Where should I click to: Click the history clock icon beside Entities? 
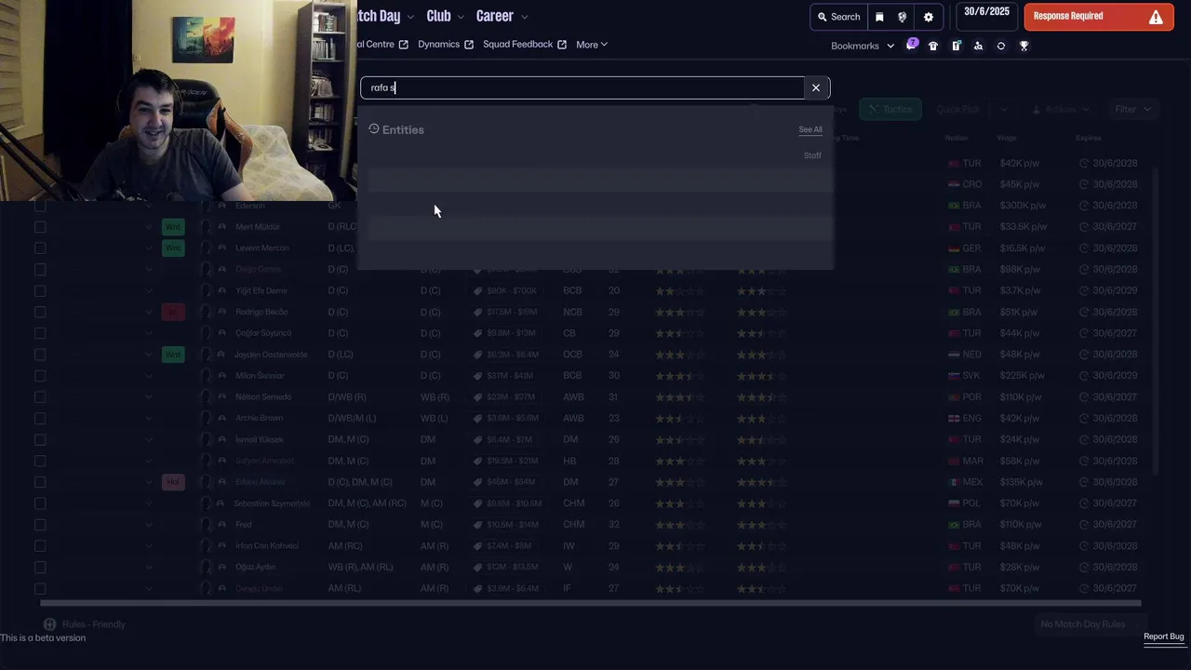pos(374,129)
